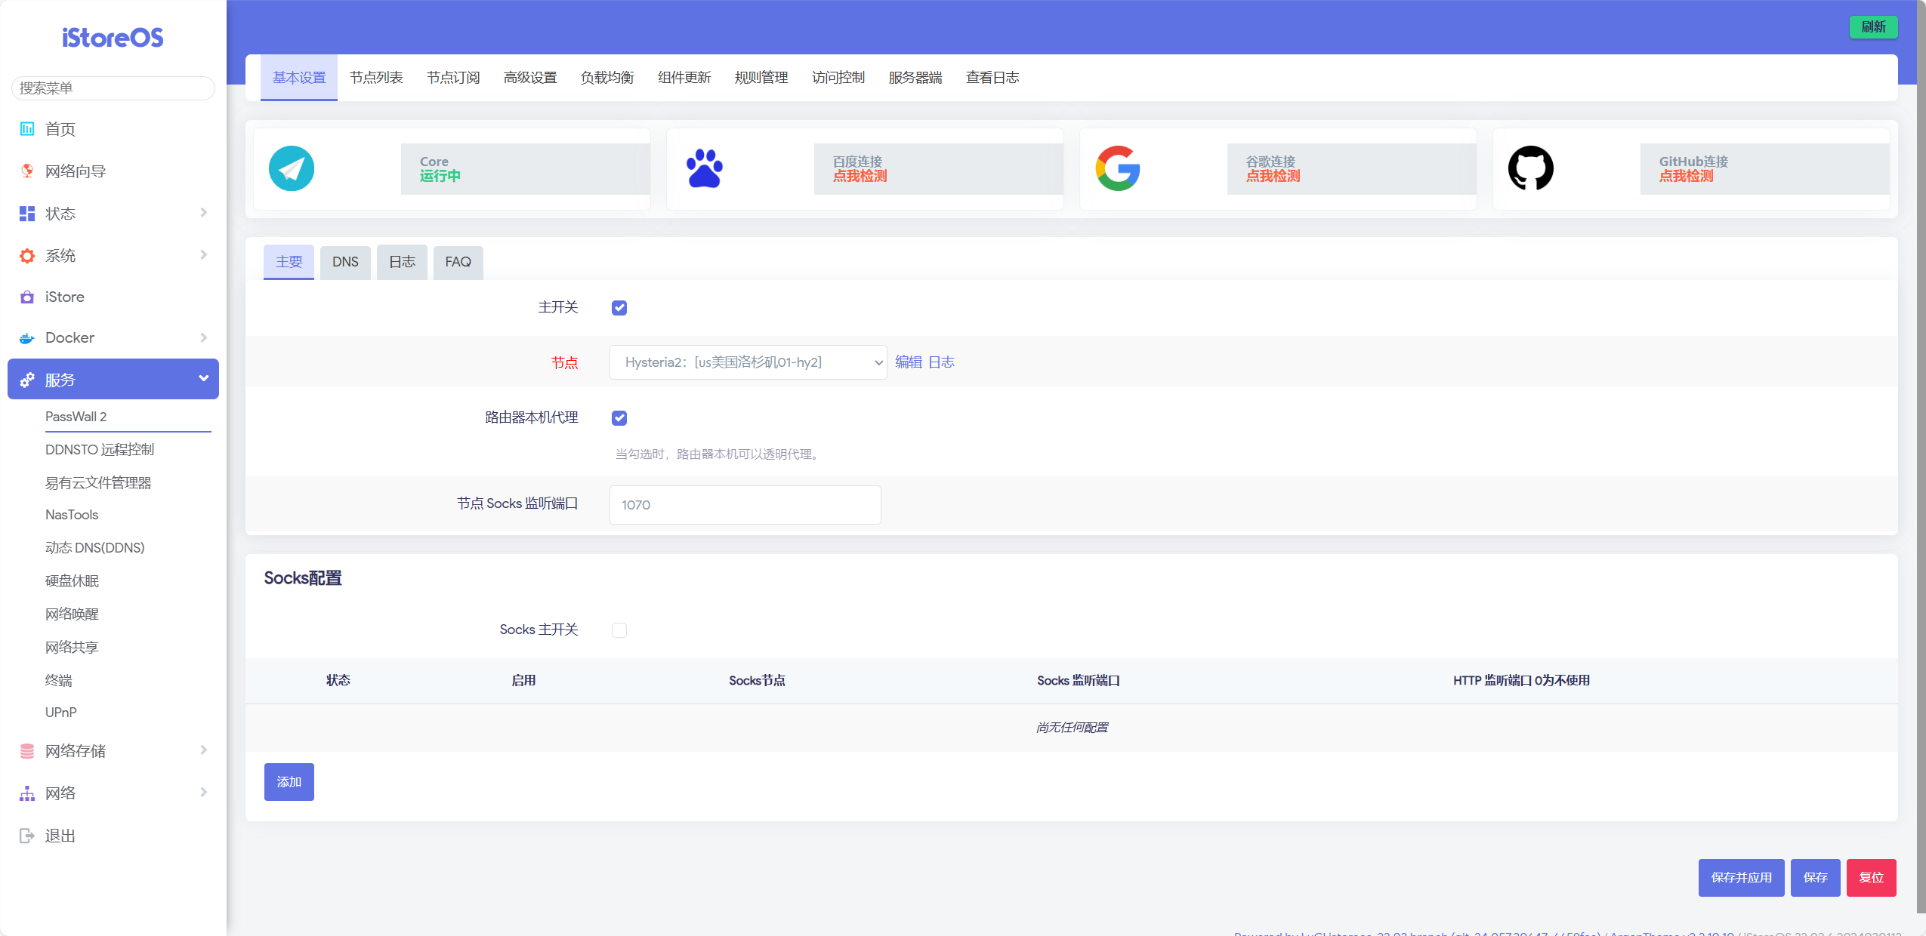1926x936 pixels.
Task: Click the home dashboard icon beside 首页
Action: [27, 128]
